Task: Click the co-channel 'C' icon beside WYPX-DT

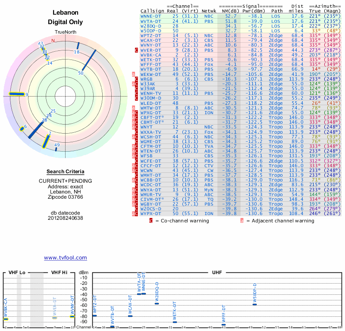Action: (x=137, y=213)
